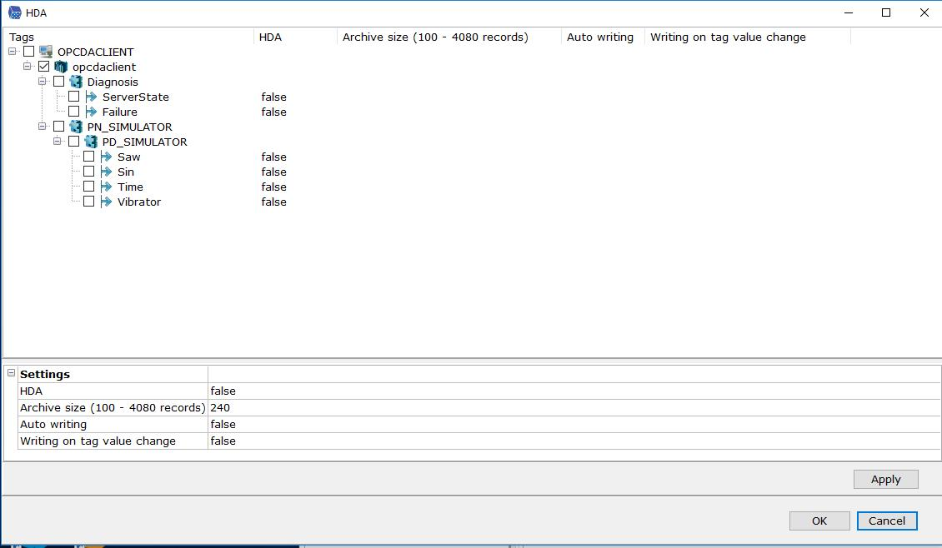Maximize the HDA window
This screenshot has height=548, width=942.
[x=885, y=12]
